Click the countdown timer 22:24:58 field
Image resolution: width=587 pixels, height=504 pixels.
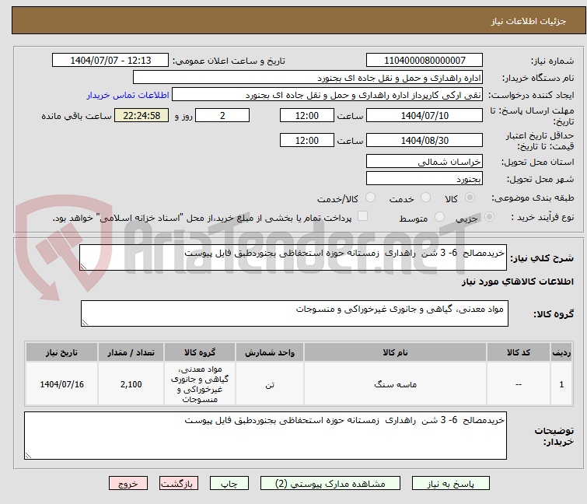click(142, 115)
